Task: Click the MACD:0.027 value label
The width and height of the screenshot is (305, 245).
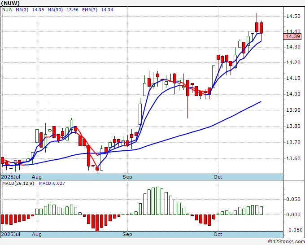Action: pyautogui.click(x=52, y=184)
